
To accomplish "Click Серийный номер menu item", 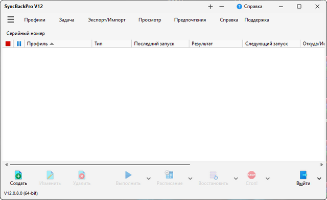I will tap(26, 33).
